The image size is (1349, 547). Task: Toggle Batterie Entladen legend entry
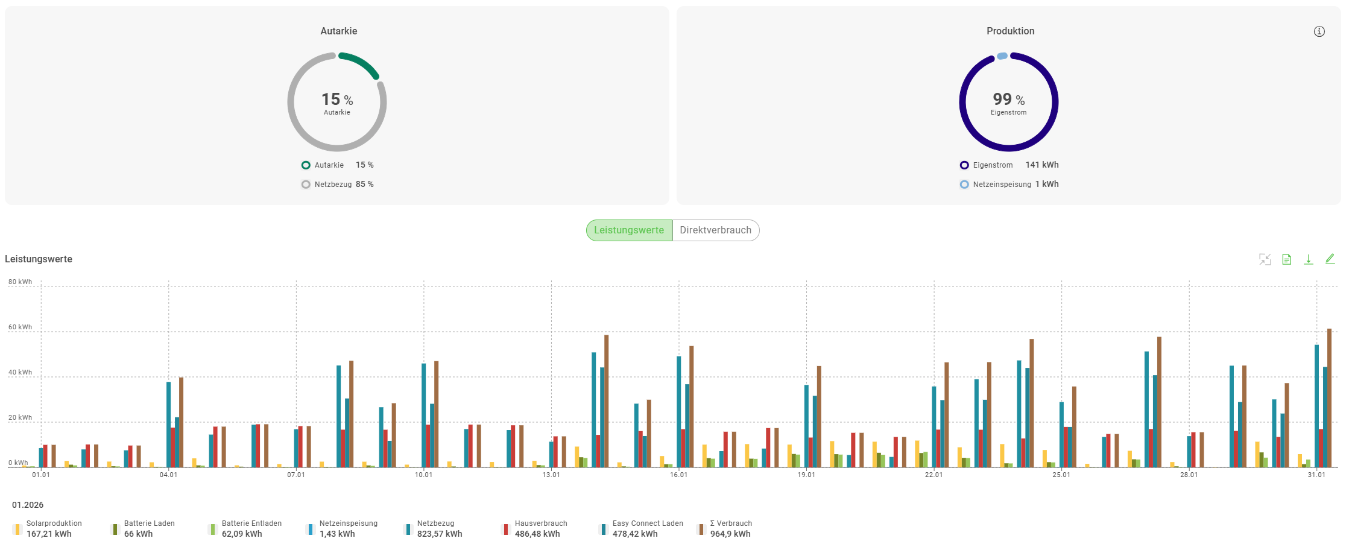pos(245,529)
